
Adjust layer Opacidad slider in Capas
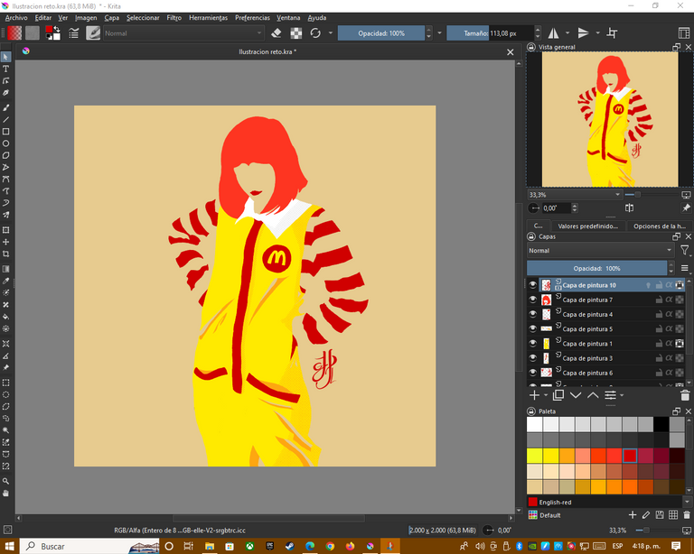click(596, 268)
